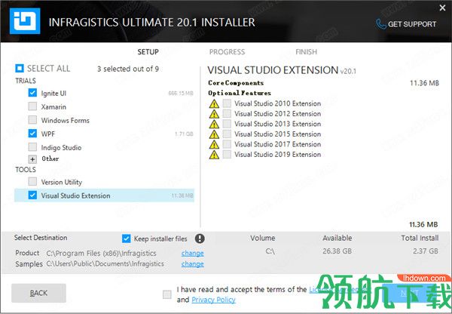Viewport: 452px width, 314px height.
Task: Uncheck the Ignite UI checkbox
Action: pyautogui.click(x=32, y=93)
